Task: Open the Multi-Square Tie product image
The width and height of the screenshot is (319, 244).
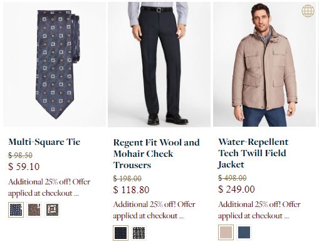Action: click(55, 64)
